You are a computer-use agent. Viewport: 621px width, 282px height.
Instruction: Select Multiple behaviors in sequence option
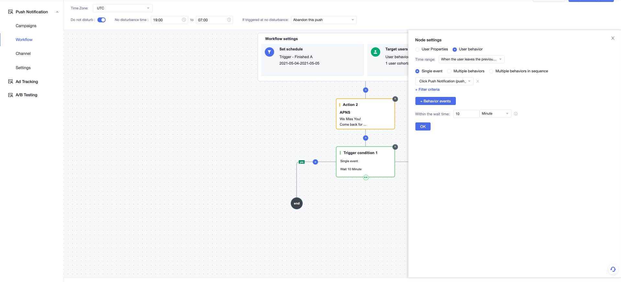pos(491,71)
